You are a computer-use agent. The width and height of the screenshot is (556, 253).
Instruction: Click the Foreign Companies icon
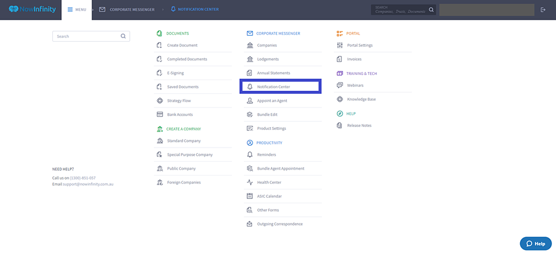pyautogui.click(x=160, y=182)
